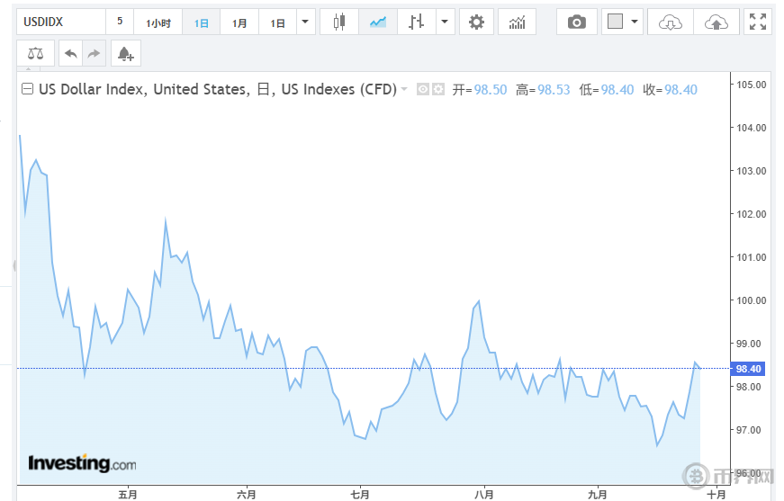The height and width of the screenshot is (501, 784).
Task: Toggle visibility eye next to the legend
Action: pos(422,89)
